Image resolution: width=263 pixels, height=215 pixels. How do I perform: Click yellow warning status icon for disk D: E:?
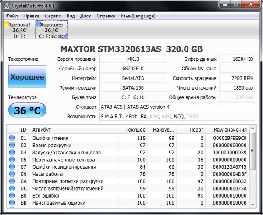coord(6,25)
